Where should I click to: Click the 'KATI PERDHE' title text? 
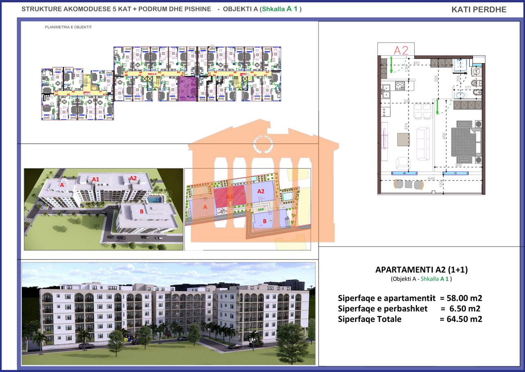tap(479, 10)
